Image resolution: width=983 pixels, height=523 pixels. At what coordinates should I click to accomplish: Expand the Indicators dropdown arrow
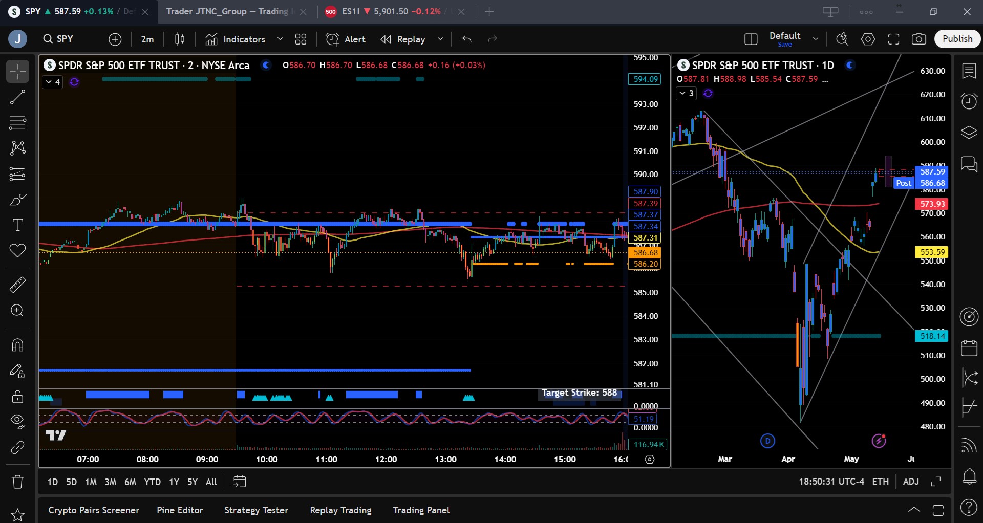pyautogui.click(x=280, y=39)
